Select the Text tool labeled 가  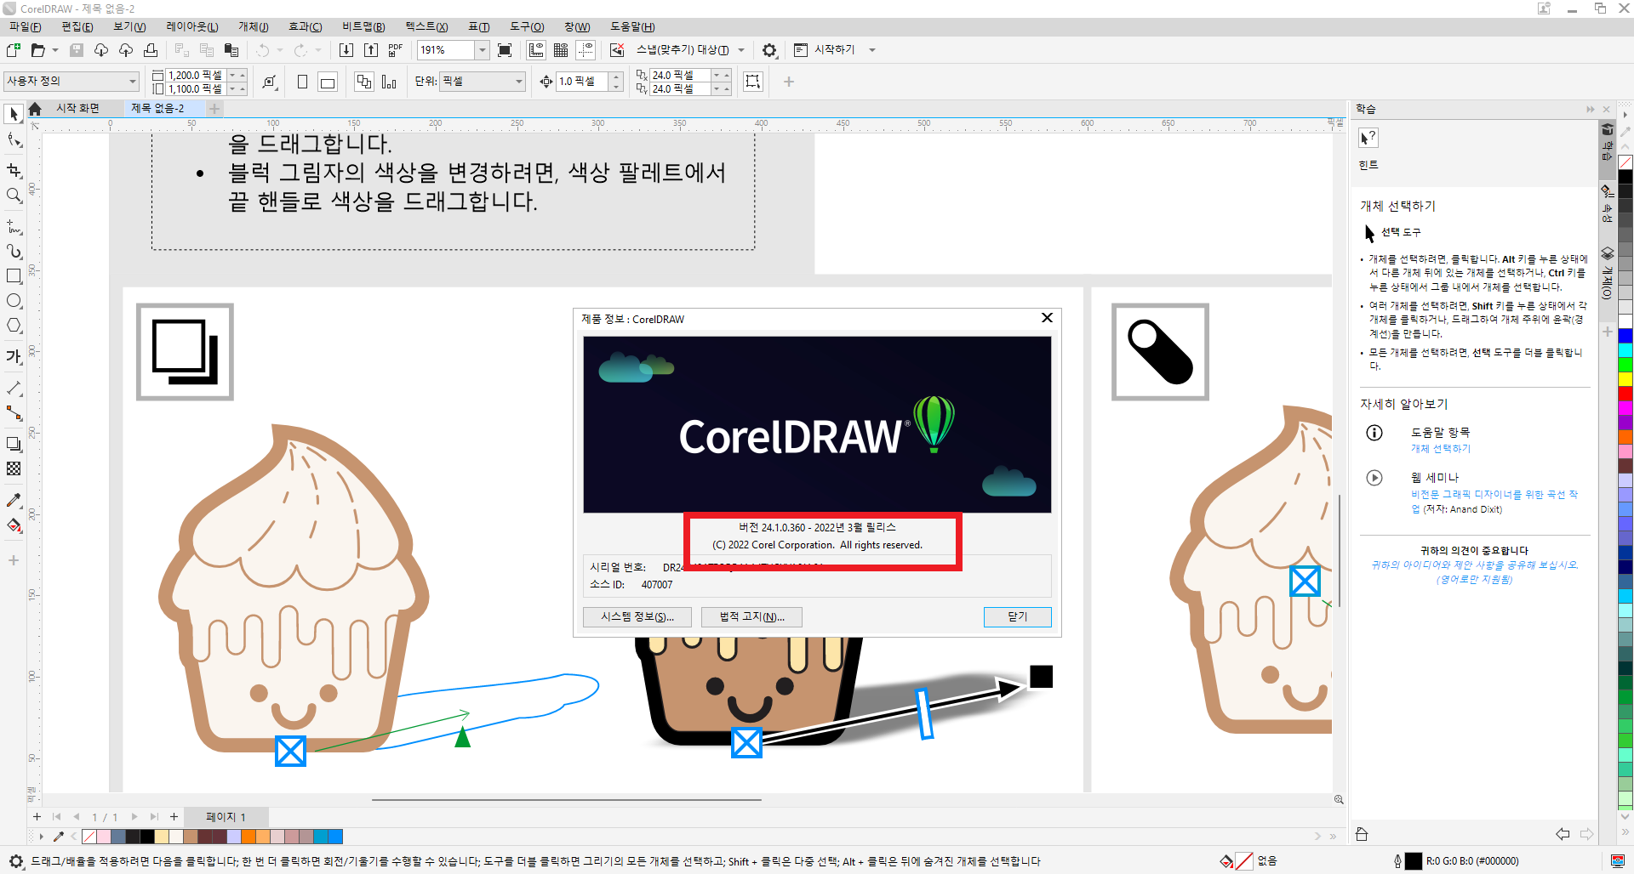click(x=14, y=356)
